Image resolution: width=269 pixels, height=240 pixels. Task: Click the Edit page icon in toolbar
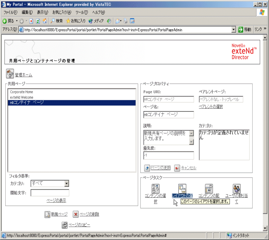pos(132,21)
